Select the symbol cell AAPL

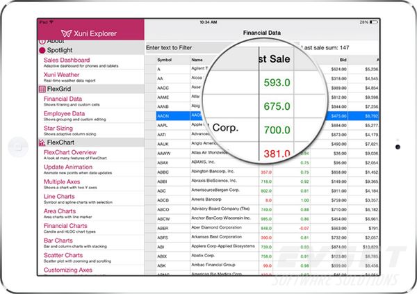point(173,125)
